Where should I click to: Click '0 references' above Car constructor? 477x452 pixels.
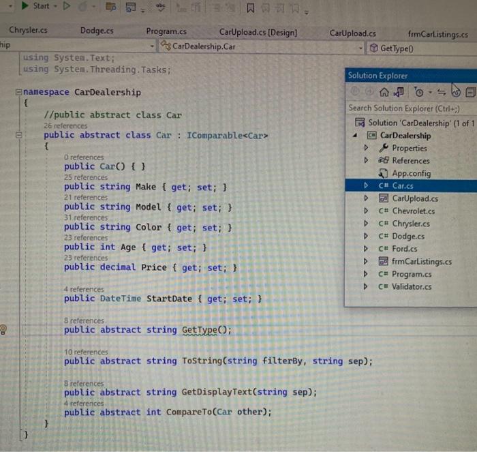click(84, 157)
